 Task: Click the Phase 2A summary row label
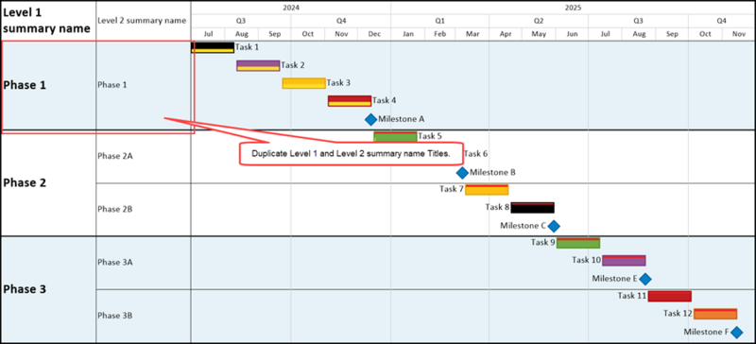[115, 156]
